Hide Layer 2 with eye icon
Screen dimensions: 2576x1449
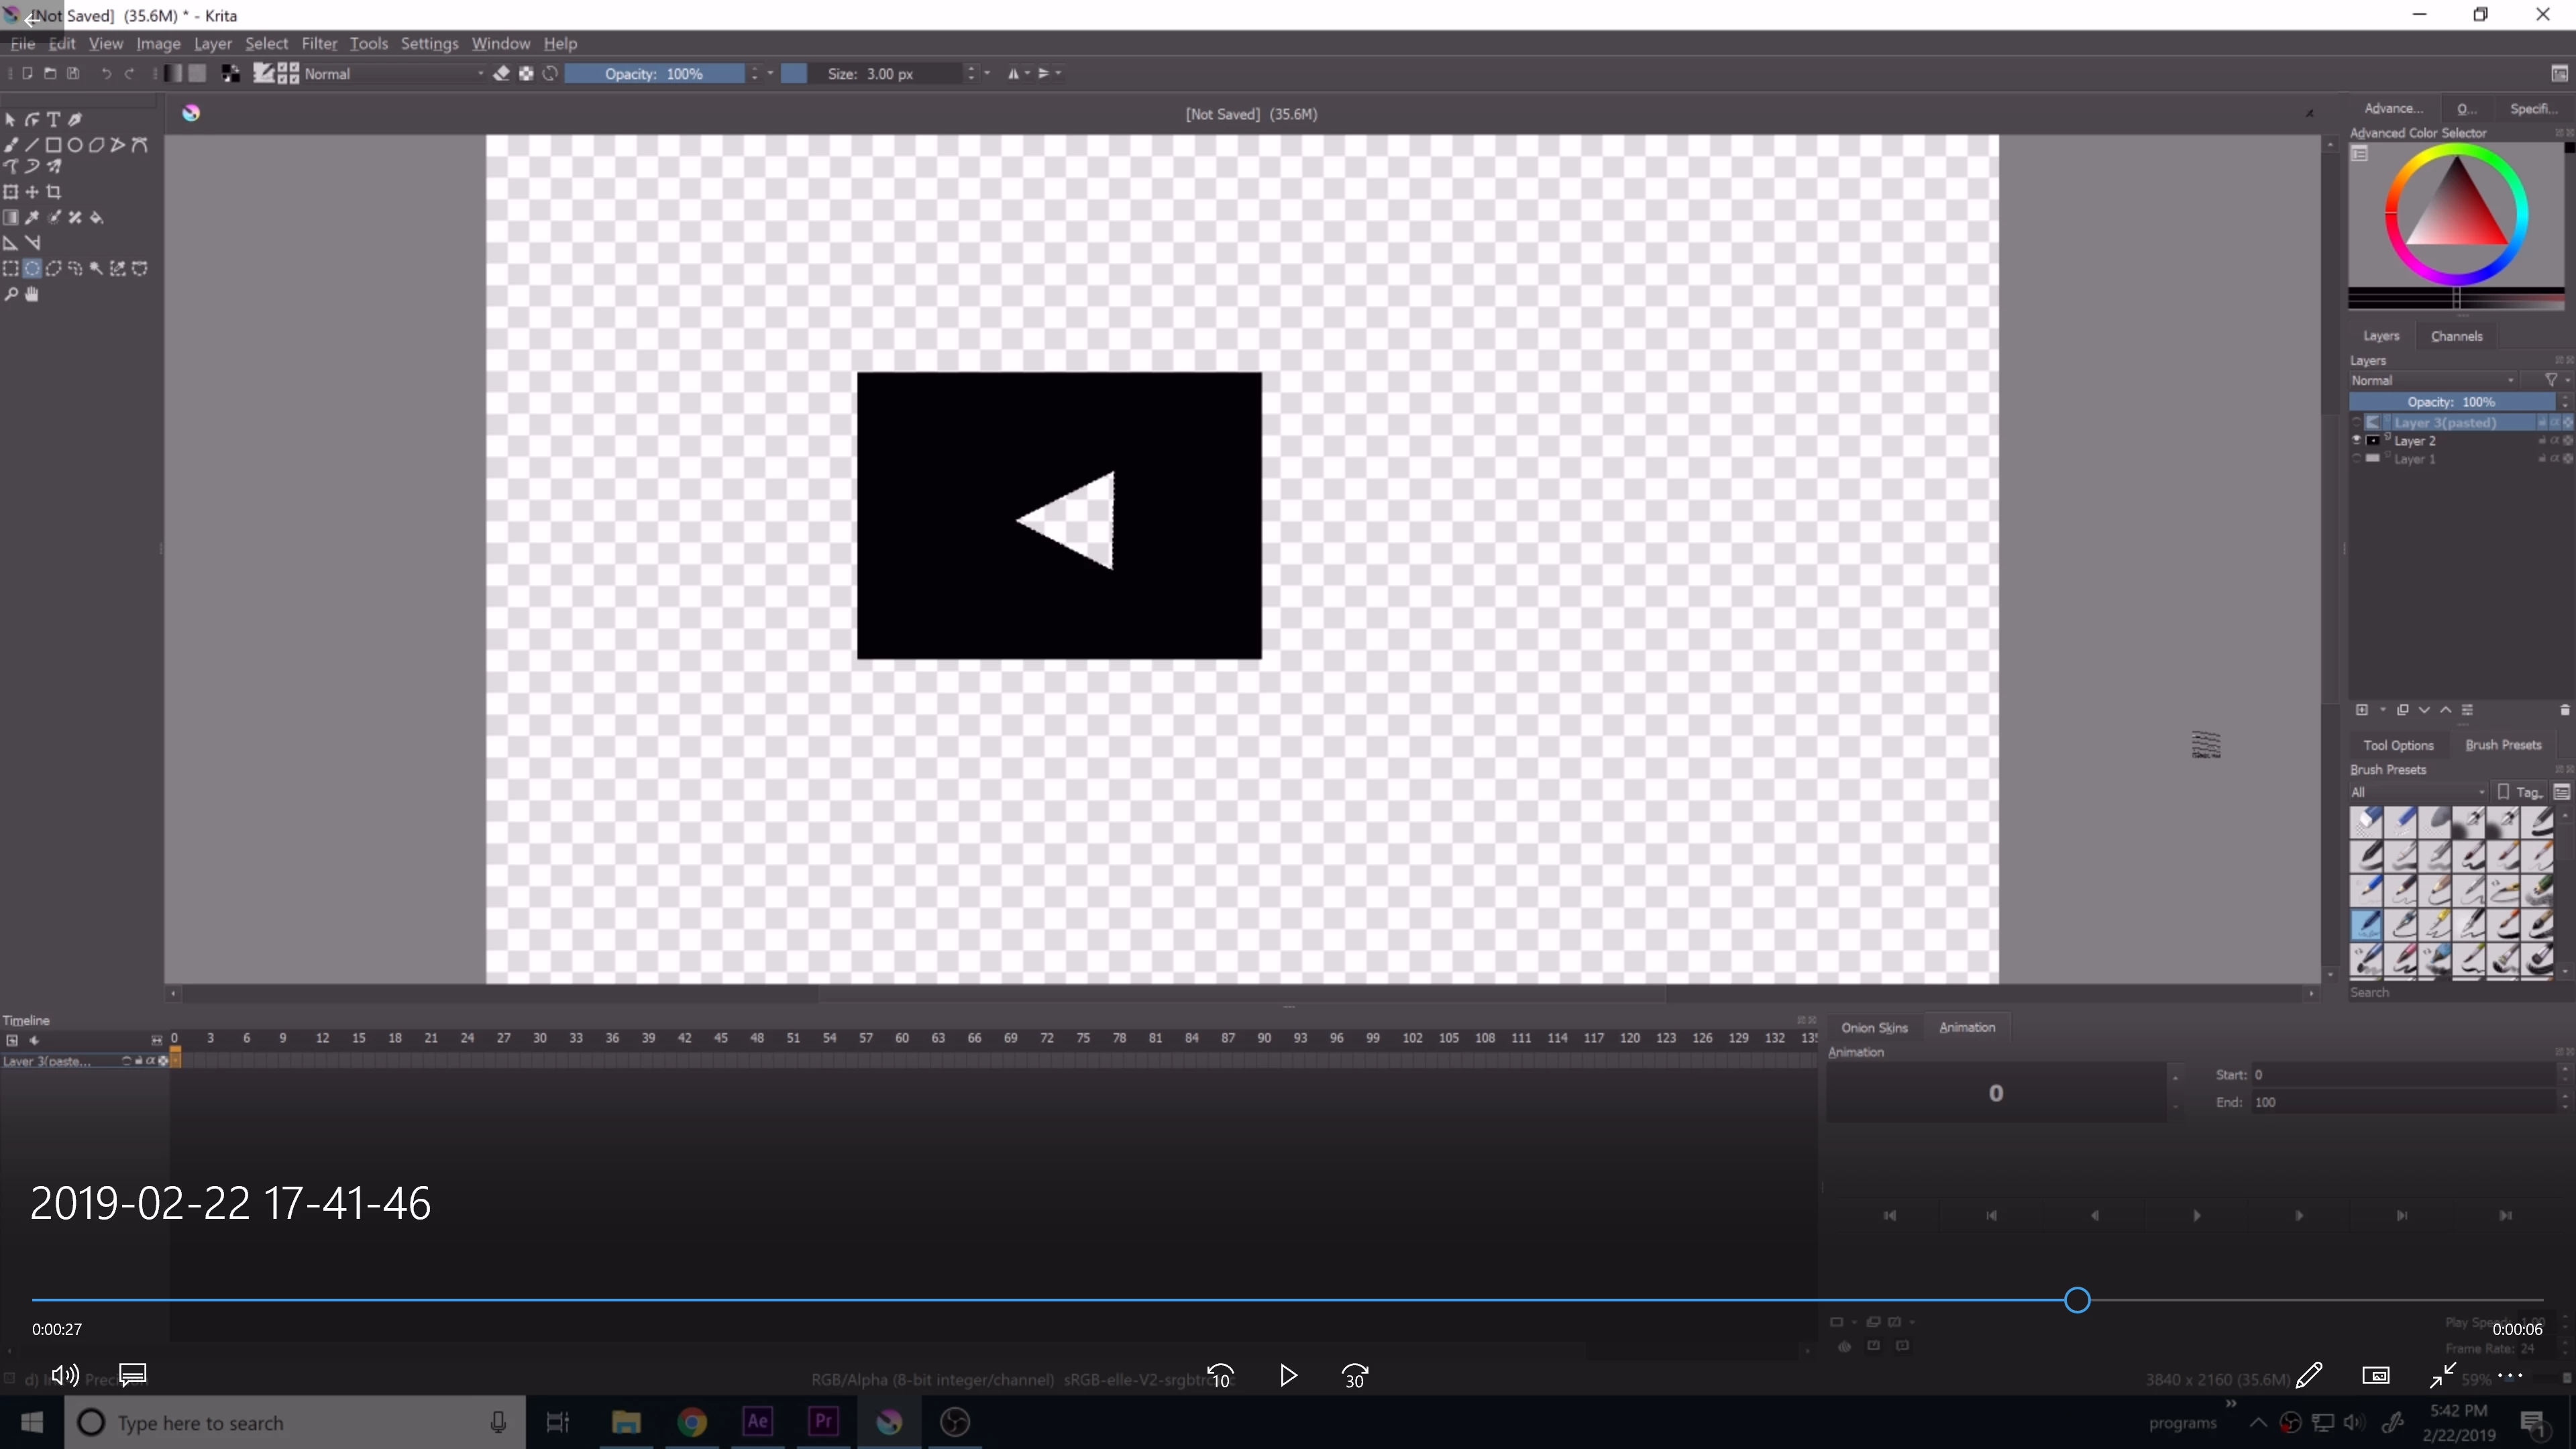coord(2357,440)
